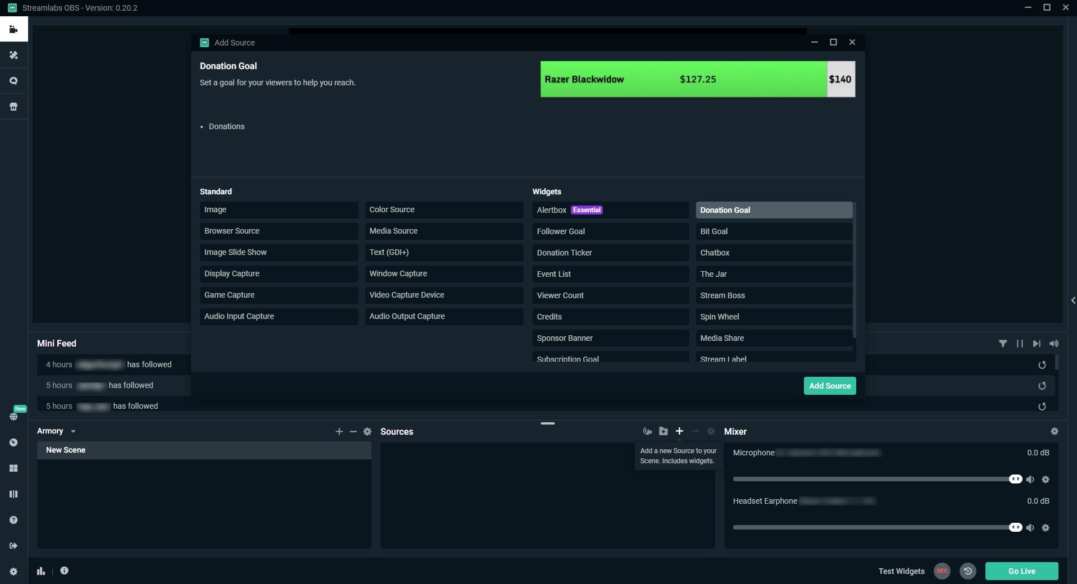This screenshot has width=1077, height=584.
Task: Collapse the right side panel with the chevron
Action: point(1073,300)
